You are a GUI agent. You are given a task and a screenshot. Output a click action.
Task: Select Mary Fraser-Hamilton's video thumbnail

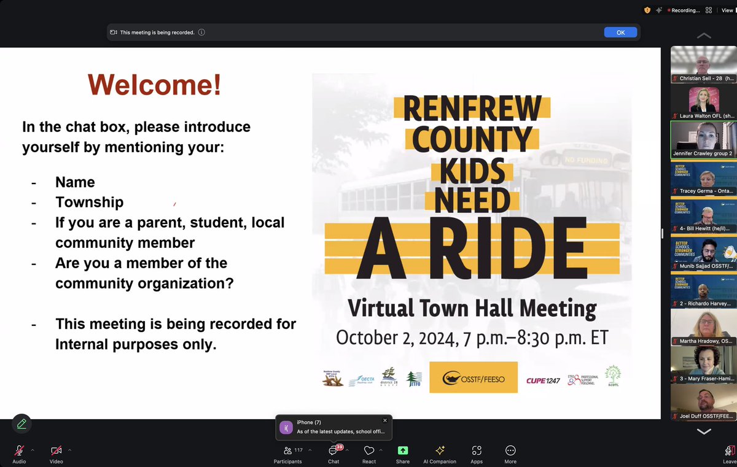pyautogui.click(x=704, y=365)
